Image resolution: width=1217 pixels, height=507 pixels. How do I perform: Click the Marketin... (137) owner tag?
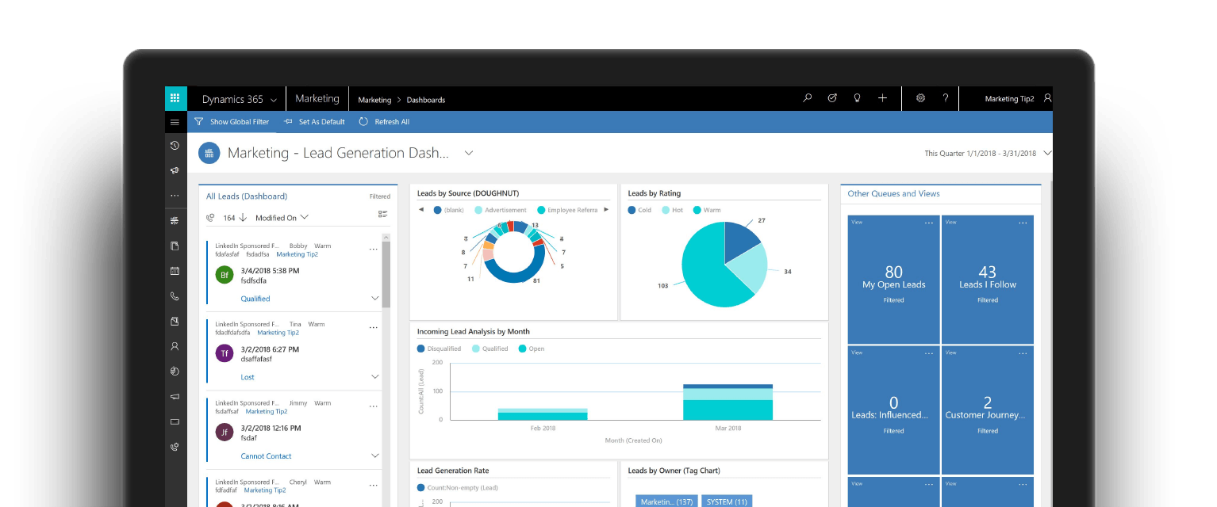pos(666,501)
